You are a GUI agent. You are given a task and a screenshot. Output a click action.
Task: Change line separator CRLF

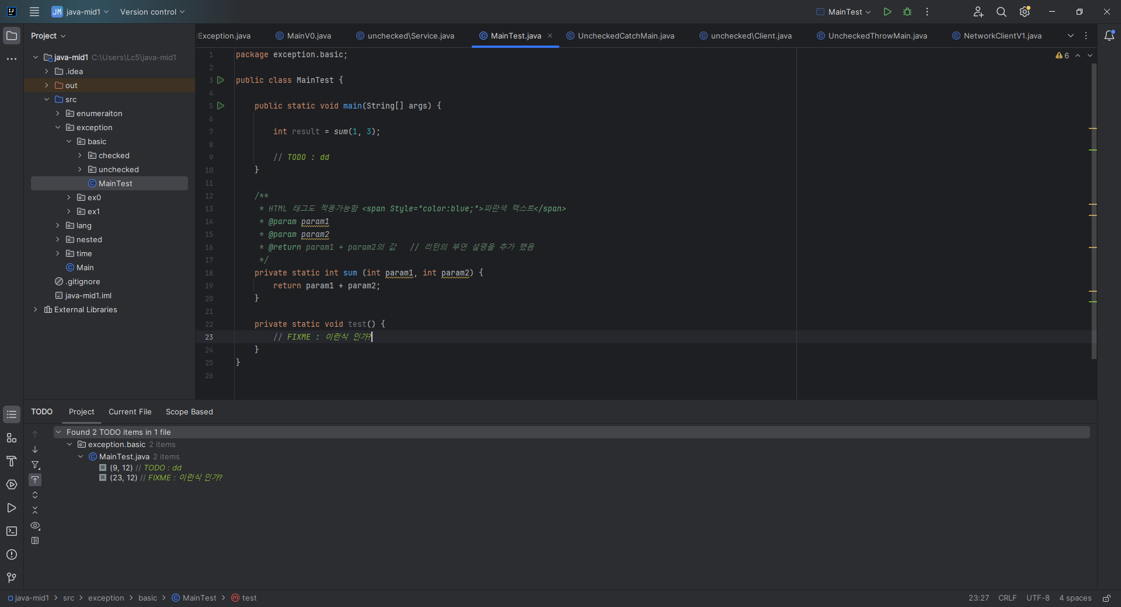pyautogui.click(x=1007, y=598)
